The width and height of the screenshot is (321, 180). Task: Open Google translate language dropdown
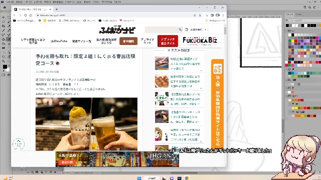coord(196,29)
